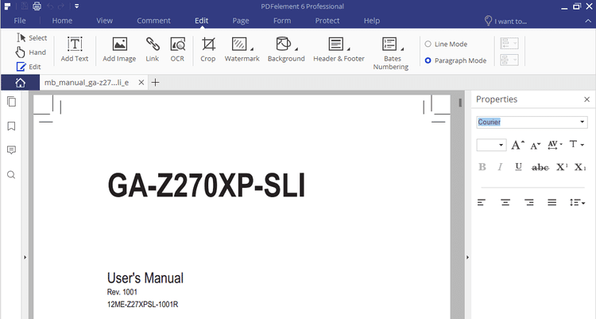Activate the Edit tool in ribbon
The image size is (596, 319).
[29, 67]
